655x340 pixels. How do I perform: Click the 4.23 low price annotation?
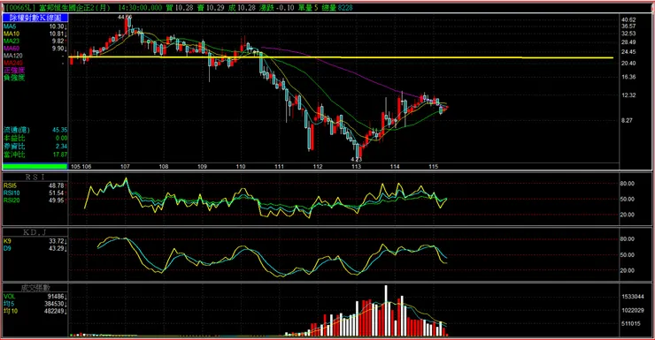click(x=357, y=159)
